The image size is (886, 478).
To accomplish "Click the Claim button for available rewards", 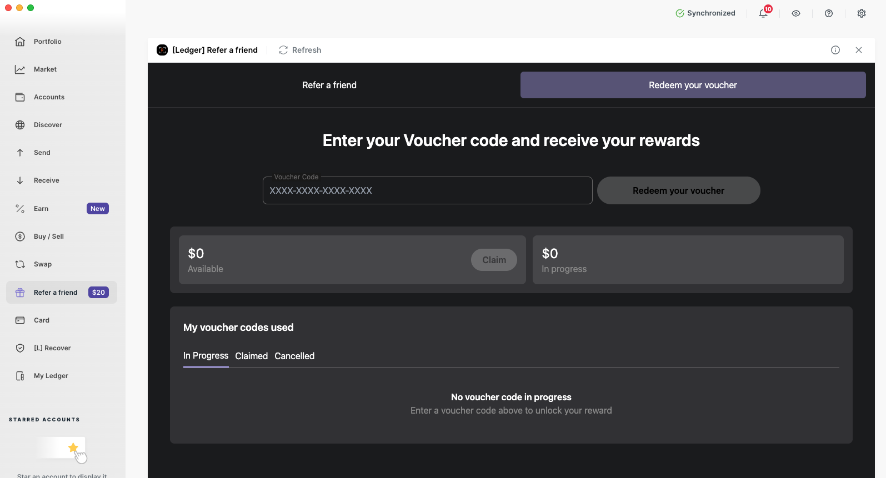I will pyautogui.click(x=494, y=260).
